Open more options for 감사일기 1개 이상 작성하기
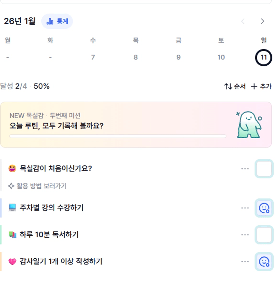This screenshot has width=275, height=281. [245, 261]
